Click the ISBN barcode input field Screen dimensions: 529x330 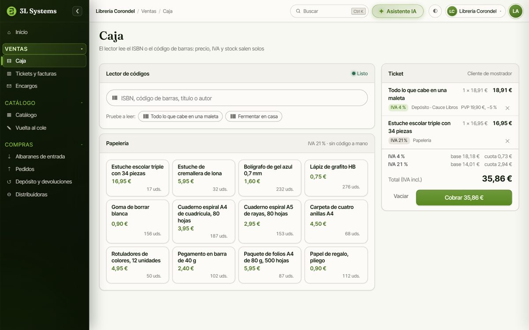237,98
